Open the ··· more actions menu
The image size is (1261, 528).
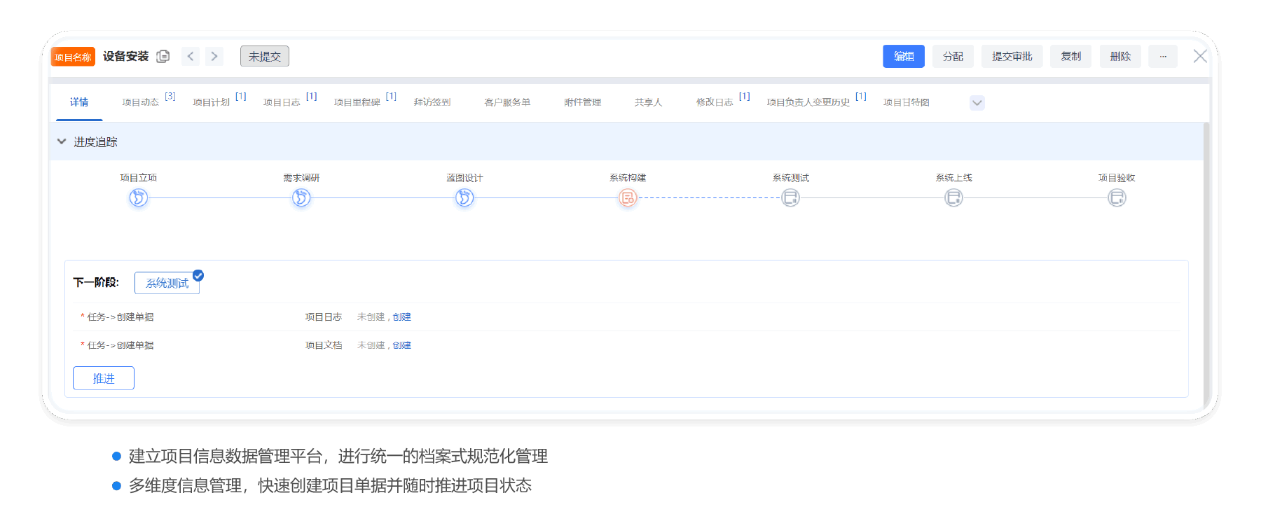coord(1162,56)
